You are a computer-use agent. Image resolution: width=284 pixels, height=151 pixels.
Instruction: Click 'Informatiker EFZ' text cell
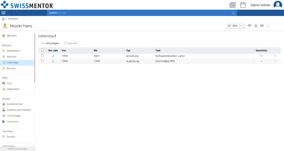165,61
